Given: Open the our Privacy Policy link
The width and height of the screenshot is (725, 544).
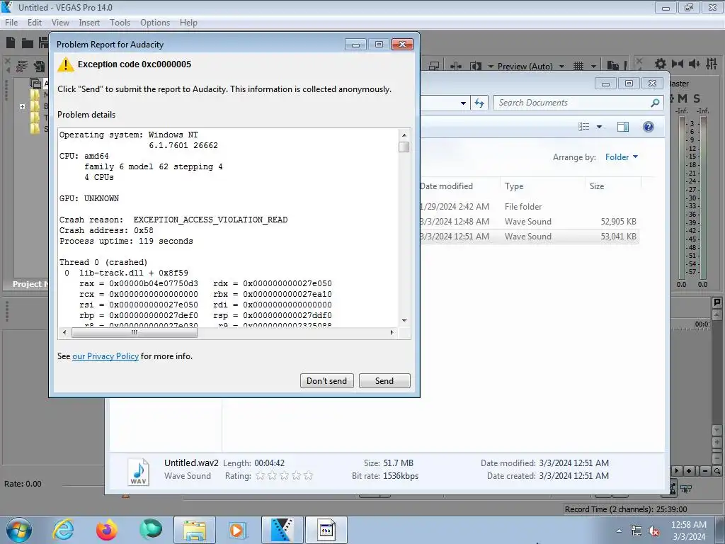Looking at the screenshot, I should (x=105, y=356).
